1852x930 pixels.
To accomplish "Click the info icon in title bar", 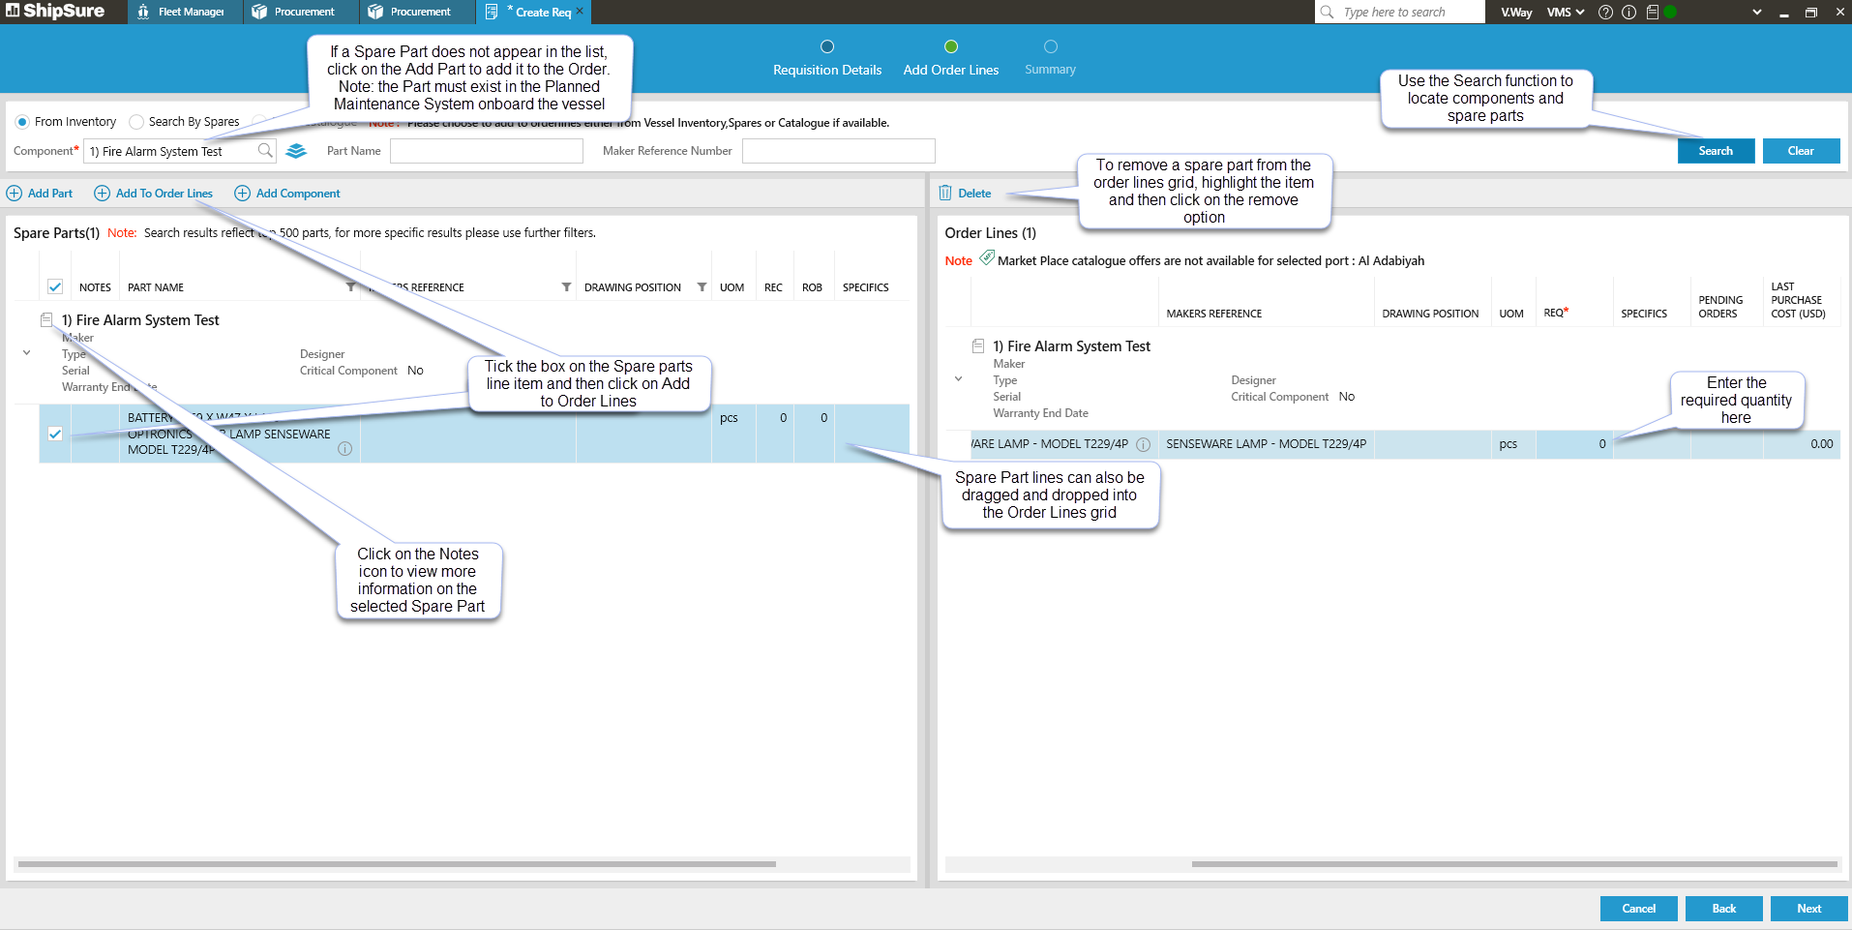I will click(x=1628, y=13).
